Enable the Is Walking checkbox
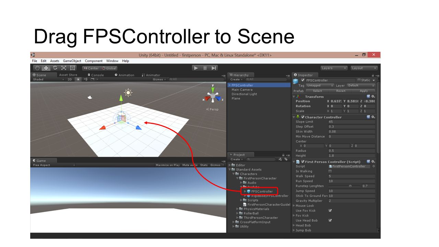439x247 pixels. point(330,171)
